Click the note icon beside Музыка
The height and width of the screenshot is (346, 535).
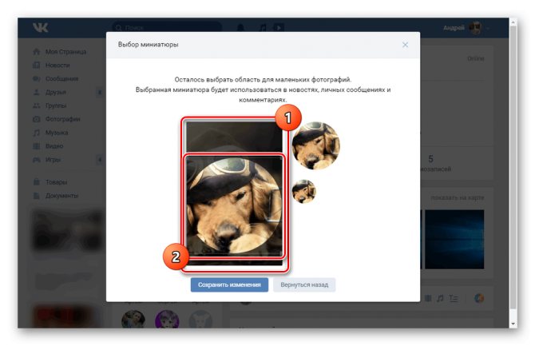click(37, 133)
